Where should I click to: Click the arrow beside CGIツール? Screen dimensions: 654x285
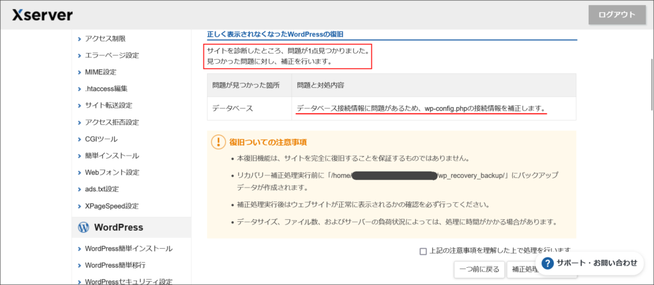point(79,139)
